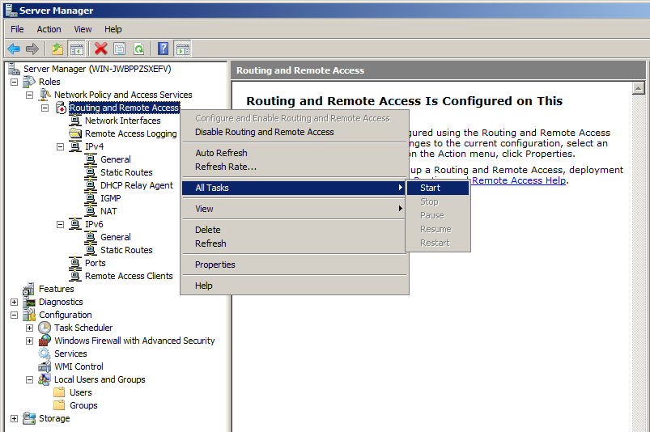The width and height of the screenshot is (650, 432).
Task: Collapse the Roles tree node
Action: 14,82
